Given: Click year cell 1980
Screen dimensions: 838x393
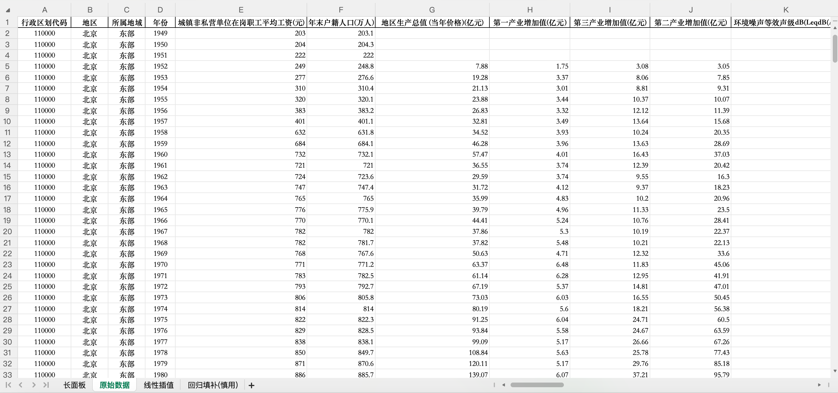Looking at the screenshot, I should (x=160, y=374).
